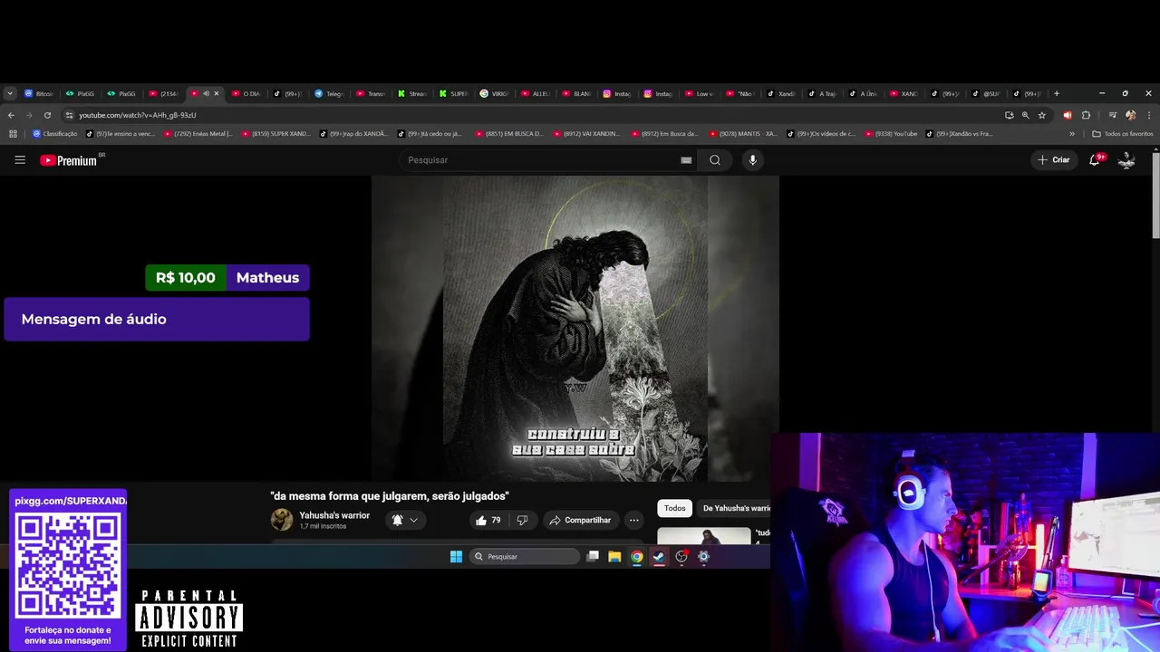Click the taskbar Pesquisar search box
Viewport: 1160px width, 652px height.
click(x=525, y=557)
